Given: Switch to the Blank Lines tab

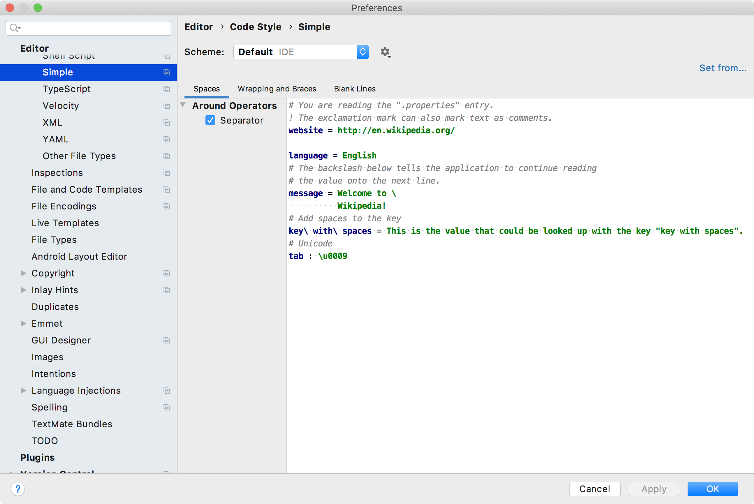Looking at the screenshot, I should pyautogui.click(x=355, y=89).
